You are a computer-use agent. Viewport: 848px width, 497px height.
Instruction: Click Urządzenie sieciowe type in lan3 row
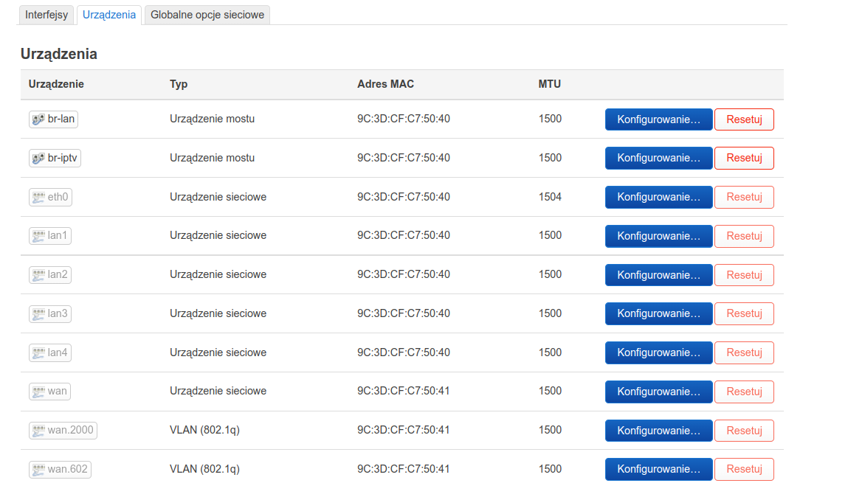coord(218,313)
